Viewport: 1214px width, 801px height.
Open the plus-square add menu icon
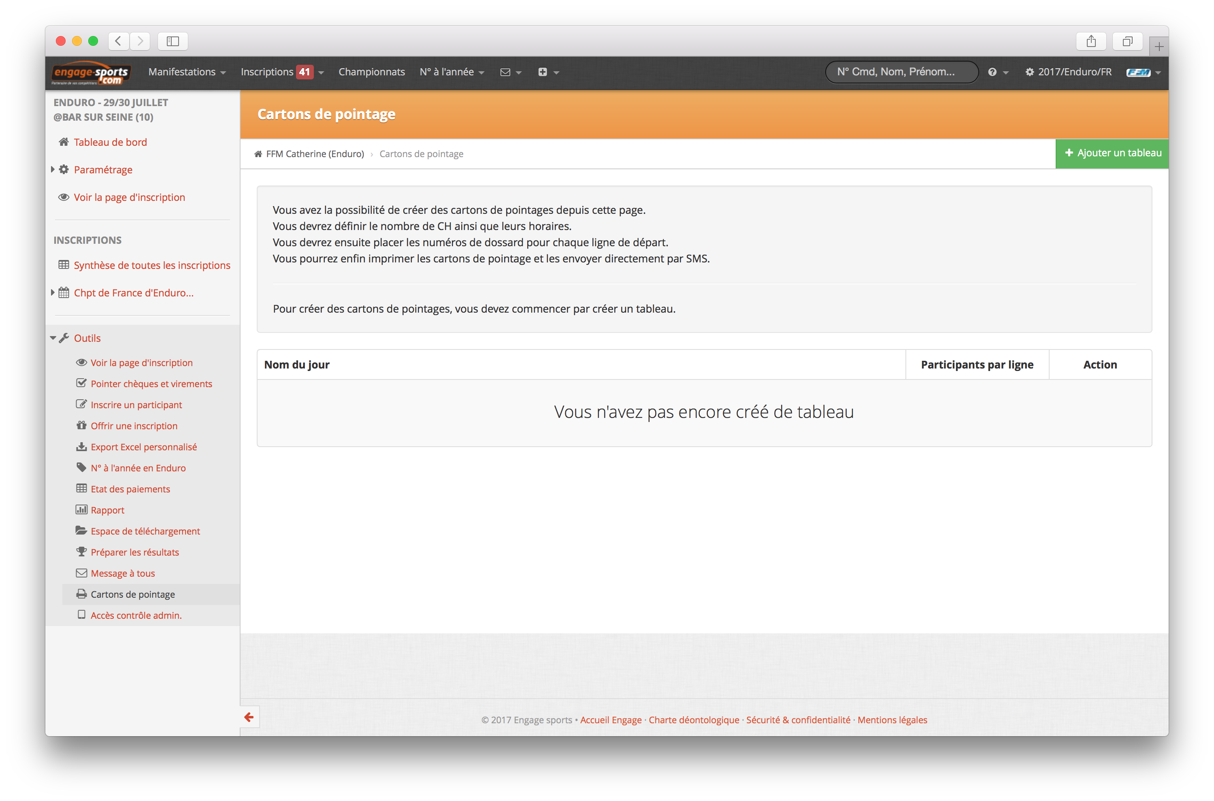coord(542,72)
